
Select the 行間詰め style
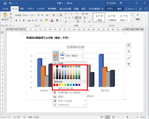111,17
